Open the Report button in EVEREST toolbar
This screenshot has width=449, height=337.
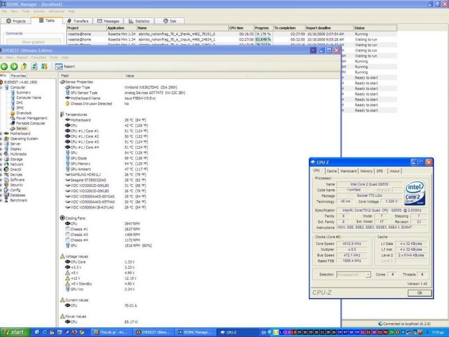point(65,66)
